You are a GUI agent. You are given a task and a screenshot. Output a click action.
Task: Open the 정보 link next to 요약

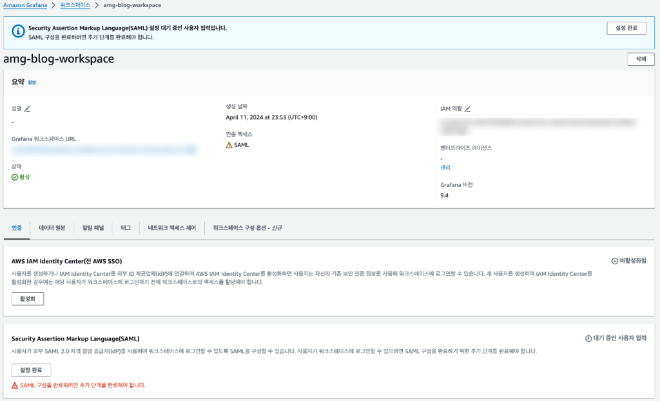(x=32, y=83)
